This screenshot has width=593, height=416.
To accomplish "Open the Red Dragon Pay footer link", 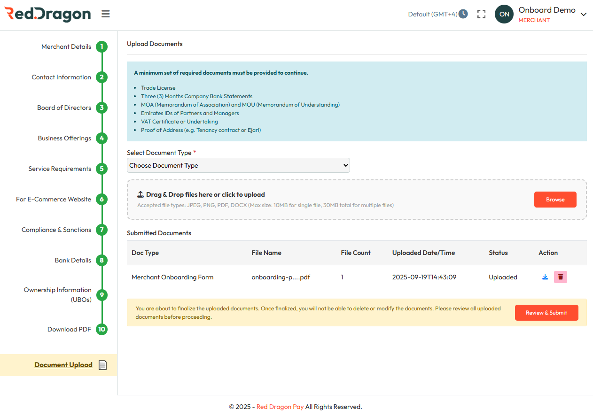I will point(280,407).
